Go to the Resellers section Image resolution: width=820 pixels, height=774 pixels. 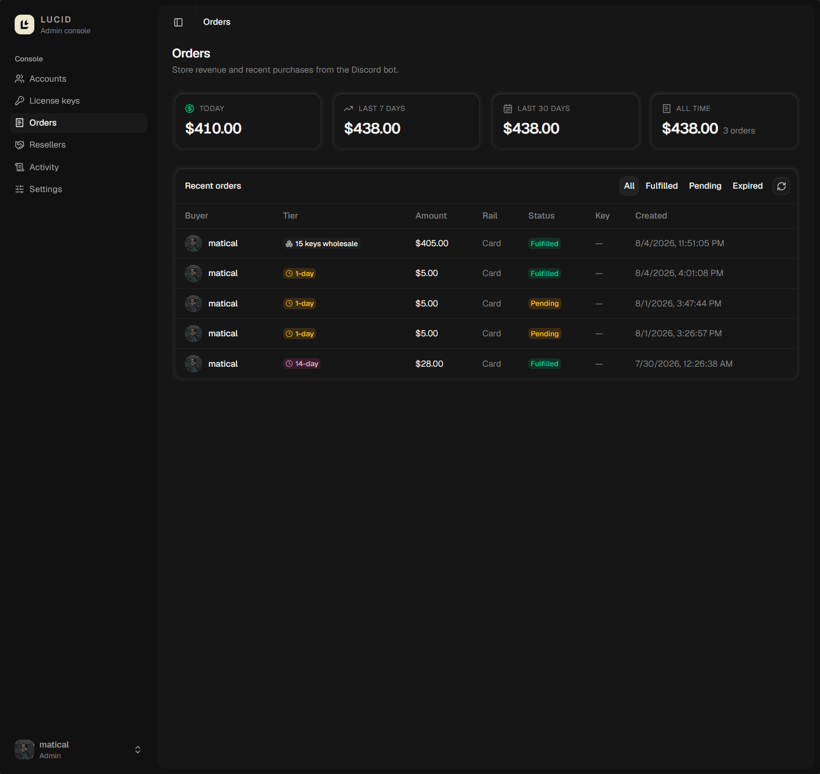pos(79,145)
